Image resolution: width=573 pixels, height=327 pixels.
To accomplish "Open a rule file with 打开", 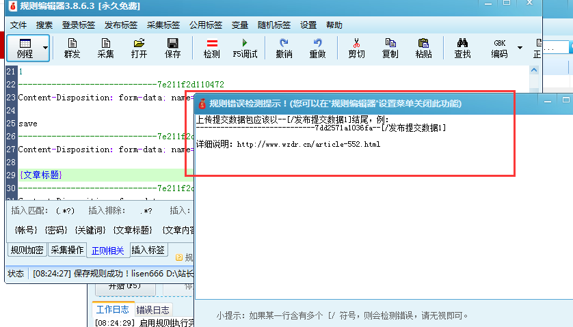I will [x=139, y=48].
